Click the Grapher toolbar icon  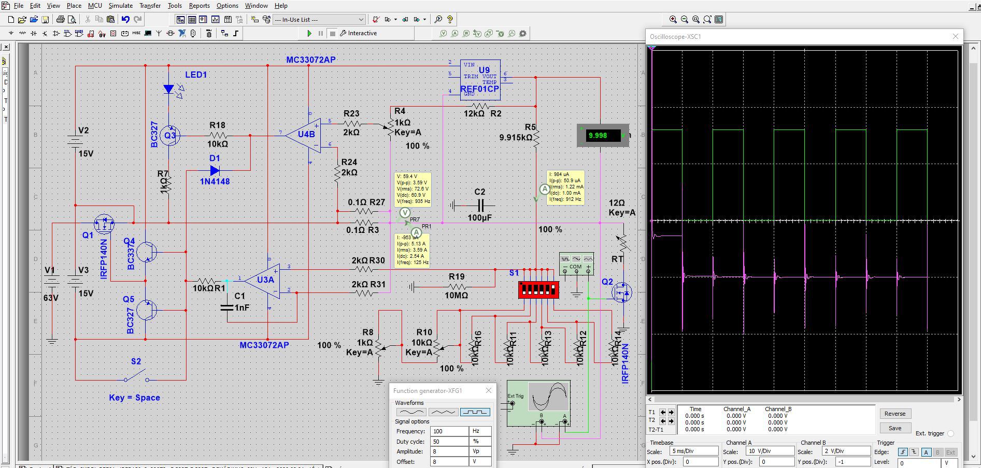pos(215,20)
